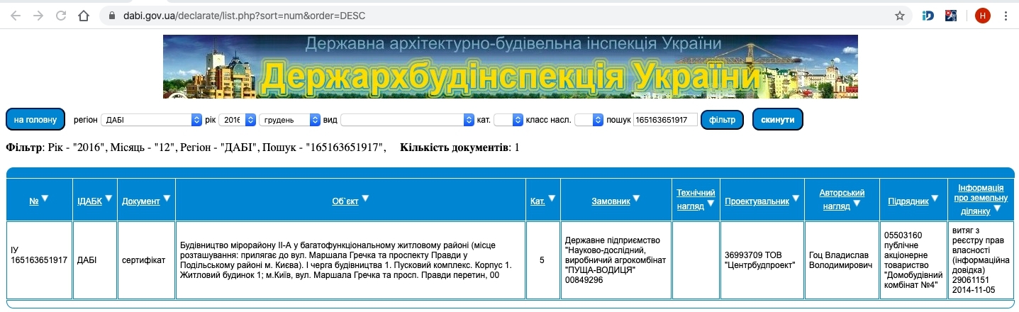Image resolution: width=1019 pixels, height=312 pixels.
Task: Open the регіон dropdown showing ДАБІ
Action: click(x=152, y=120)
